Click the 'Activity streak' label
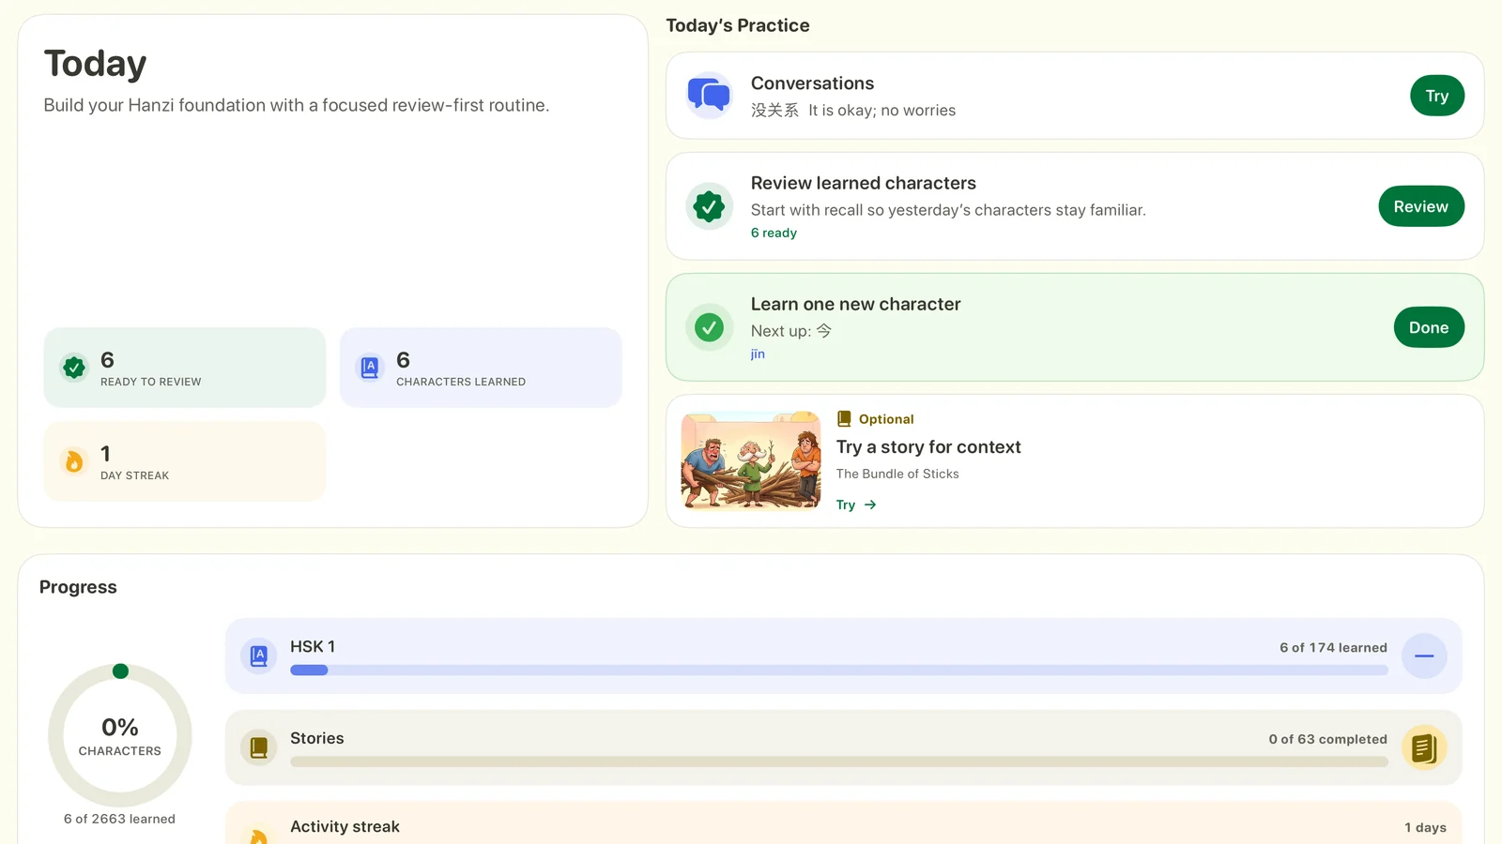1502x844 pixels. point(345,826)
